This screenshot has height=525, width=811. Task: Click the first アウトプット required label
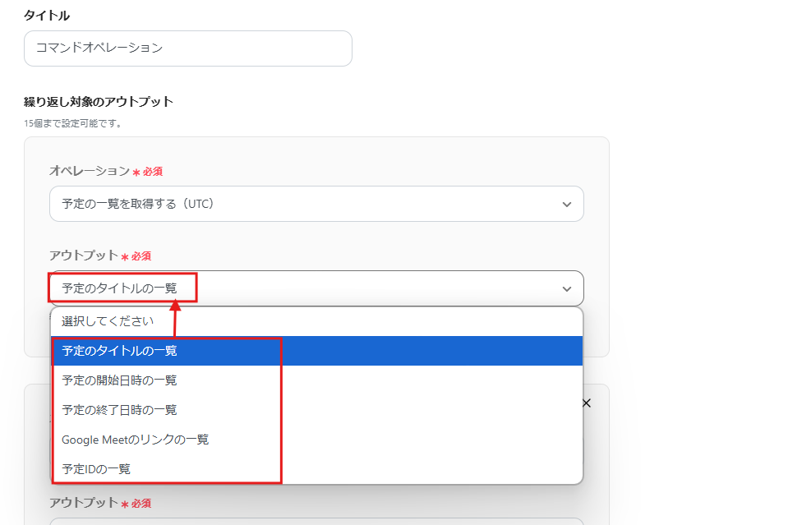click(84, 256)
